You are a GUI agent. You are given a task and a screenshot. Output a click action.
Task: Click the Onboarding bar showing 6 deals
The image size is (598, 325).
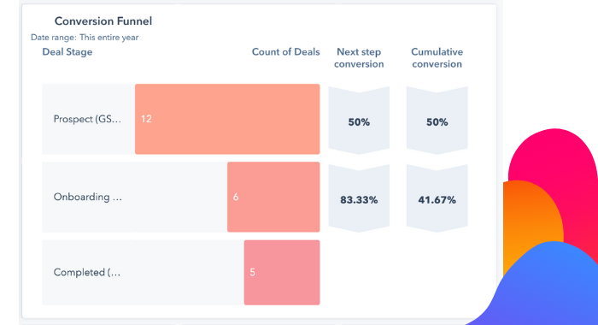pos(273,197)
